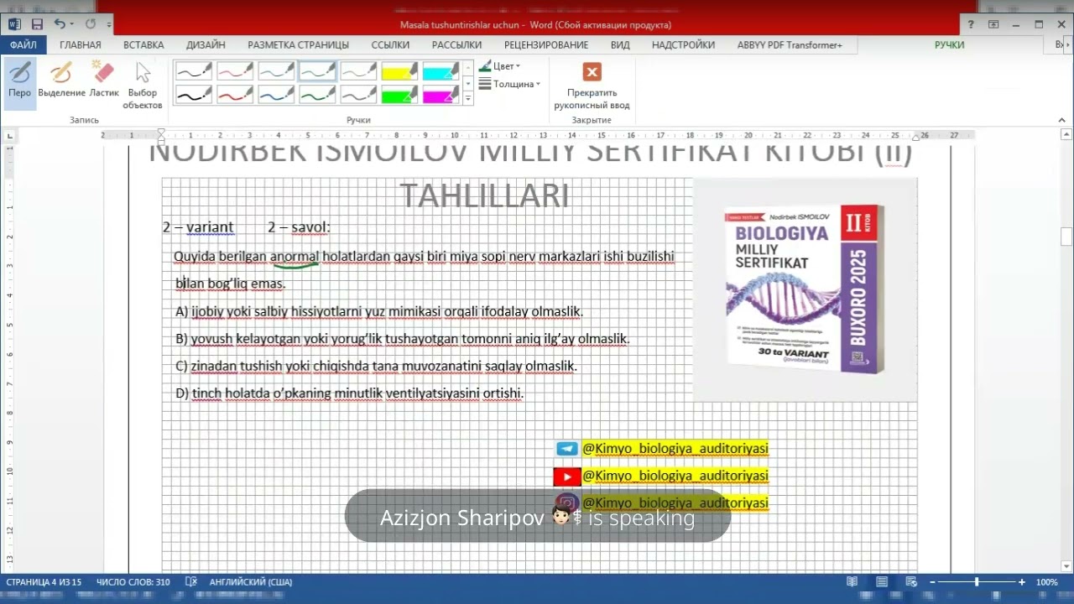Screen dimensions: 1074x604
Task: Select the Выделение highlighter tool
Action: coord(61,82)
